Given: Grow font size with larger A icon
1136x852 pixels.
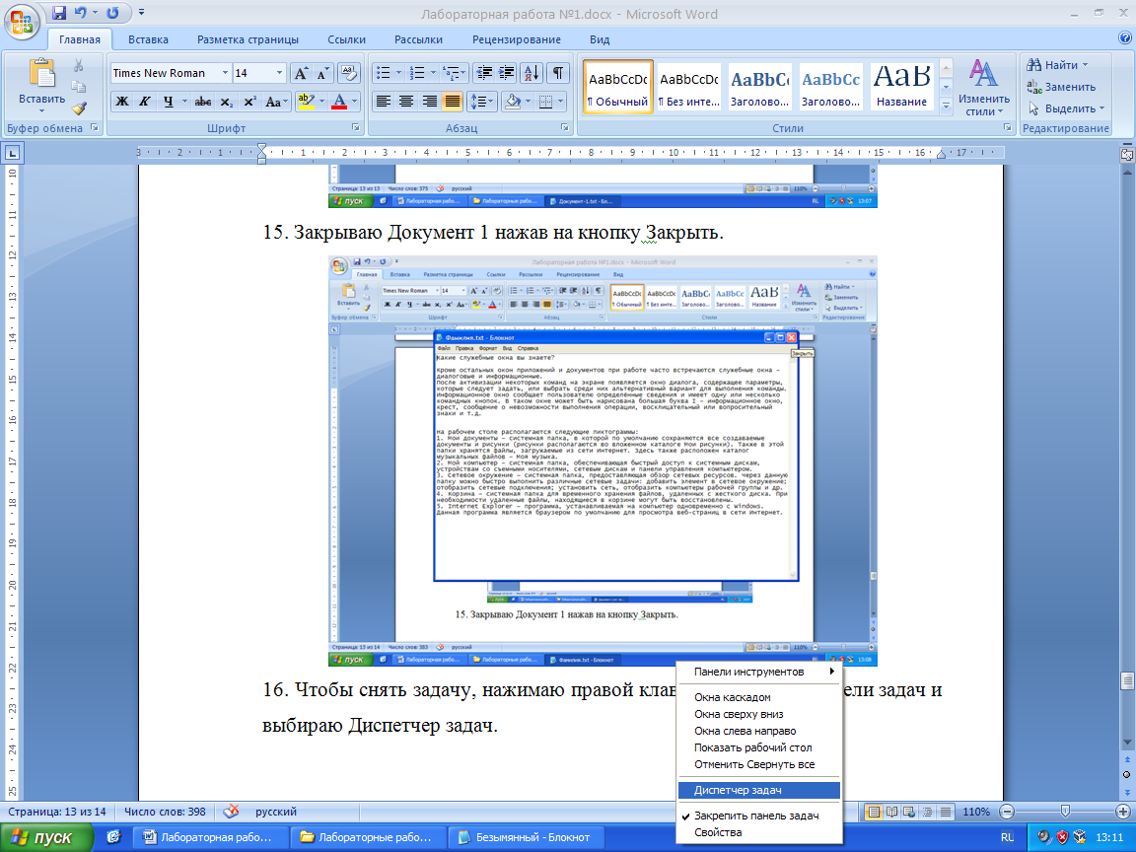Looking at the screenshot, I should click(x=301, y=72).
